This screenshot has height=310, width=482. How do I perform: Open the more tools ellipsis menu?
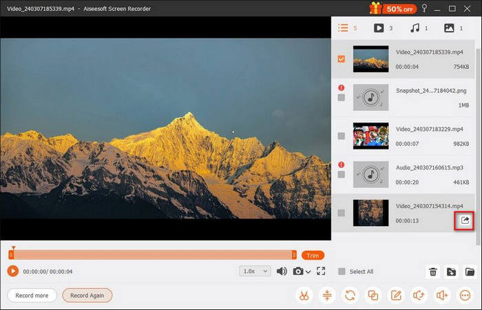(x=466, y=296)
